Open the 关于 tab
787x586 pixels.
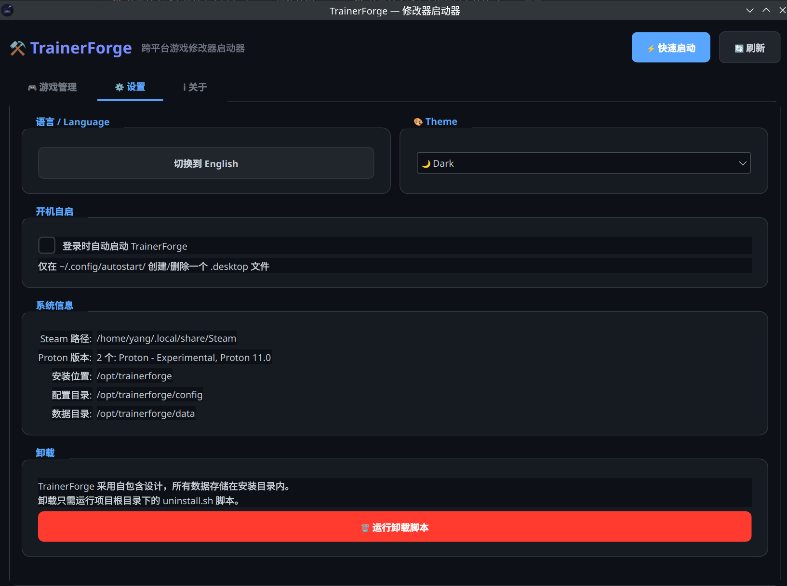click(195, 87)
